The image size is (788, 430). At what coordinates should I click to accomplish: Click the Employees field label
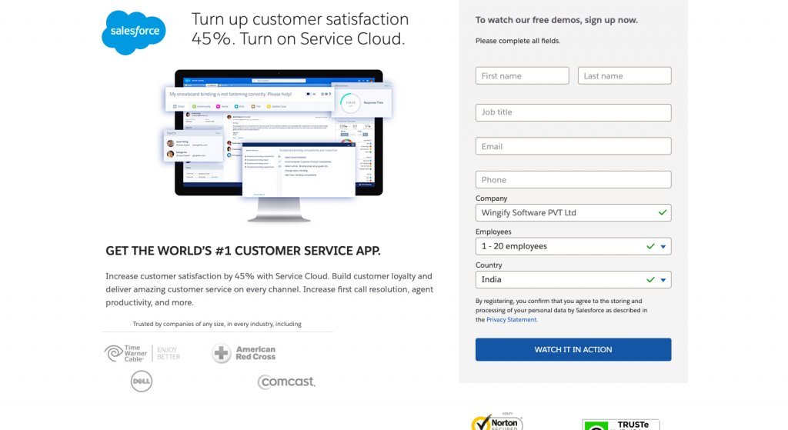click(493, 232)
